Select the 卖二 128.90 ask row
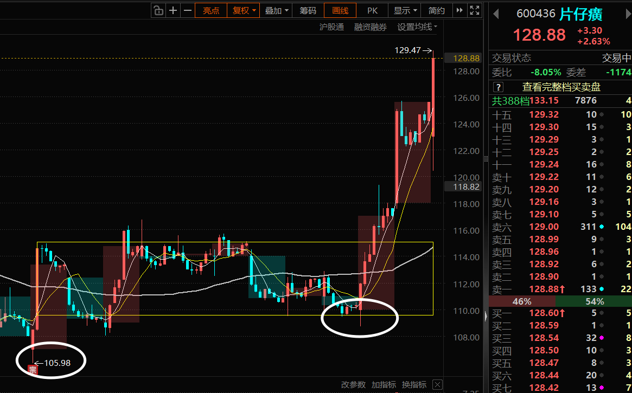 560,276
